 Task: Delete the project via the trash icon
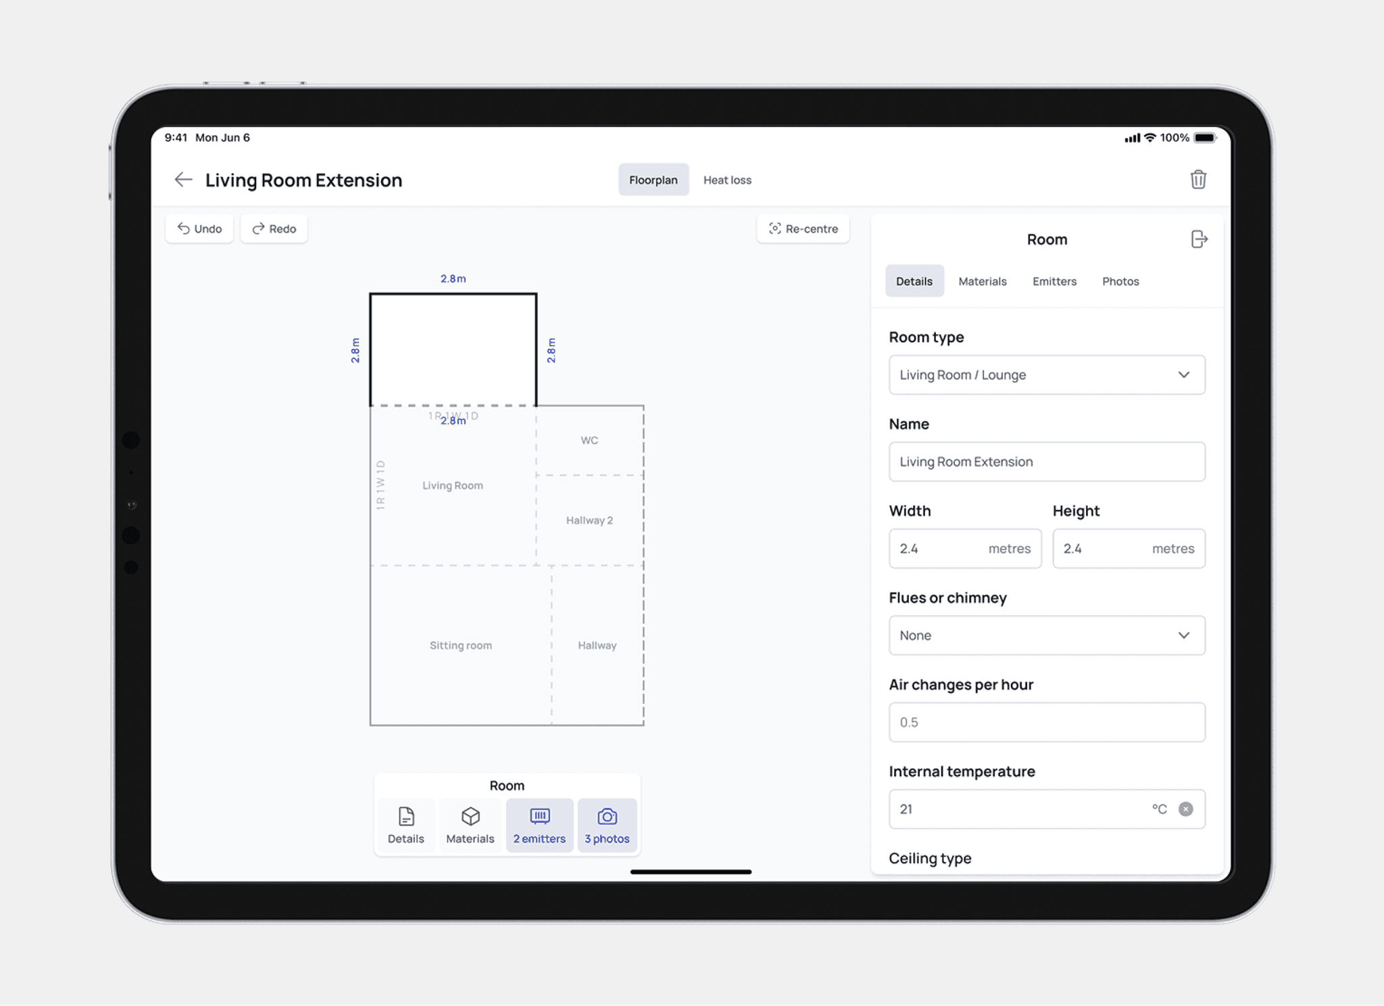pyautogui.click(x=1198, y=179)
